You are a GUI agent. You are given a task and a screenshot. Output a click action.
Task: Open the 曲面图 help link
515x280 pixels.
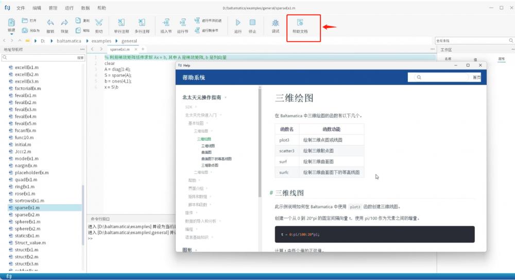207,153
